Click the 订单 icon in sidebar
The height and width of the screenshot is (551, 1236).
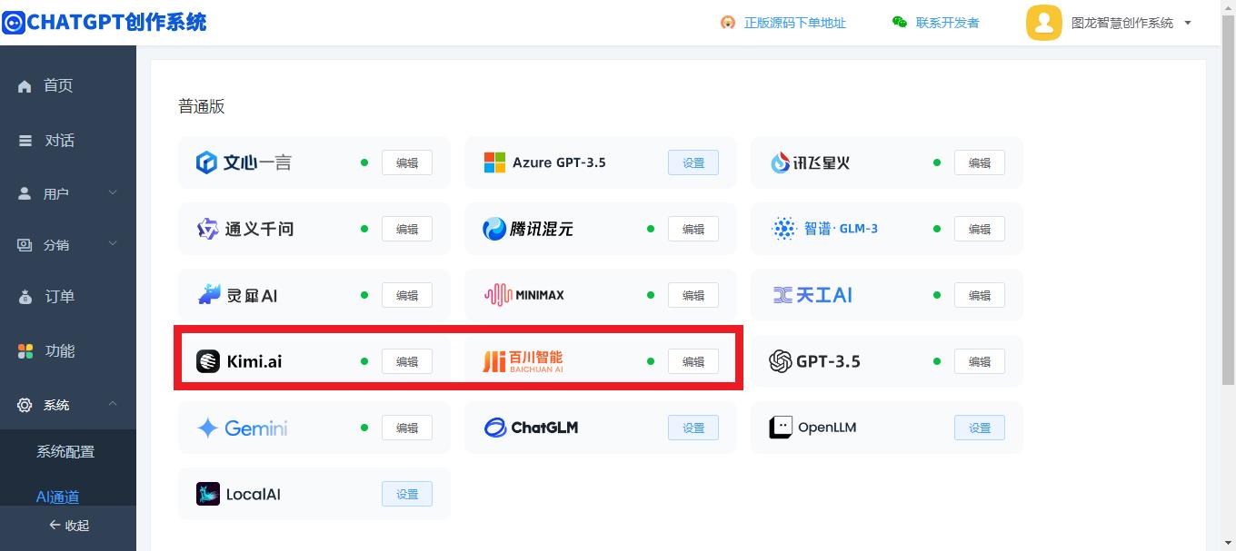click(x=25, y=297)
